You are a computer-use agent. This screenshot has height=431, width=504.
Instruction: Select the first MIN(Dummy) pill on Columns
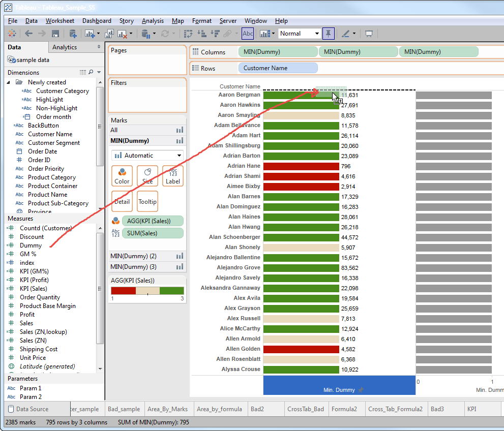pos(278,52)
